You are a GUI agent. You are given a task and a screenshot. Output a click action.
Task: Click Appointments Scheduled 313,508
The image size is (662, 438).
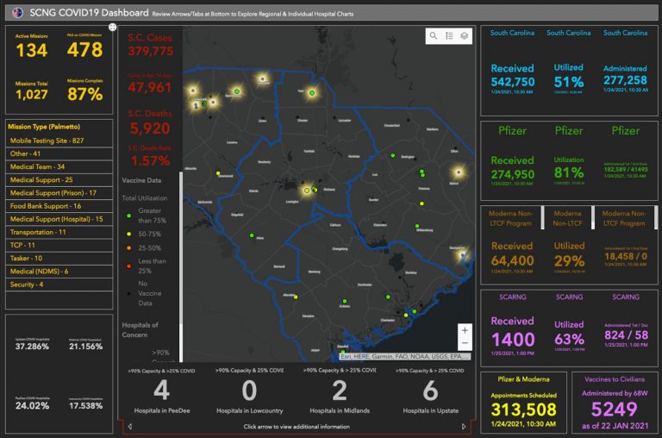click(x=523, y=410)
